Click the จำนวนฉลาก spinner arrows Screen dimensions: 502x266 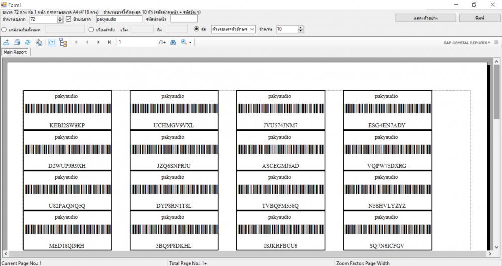click(60, 19)
